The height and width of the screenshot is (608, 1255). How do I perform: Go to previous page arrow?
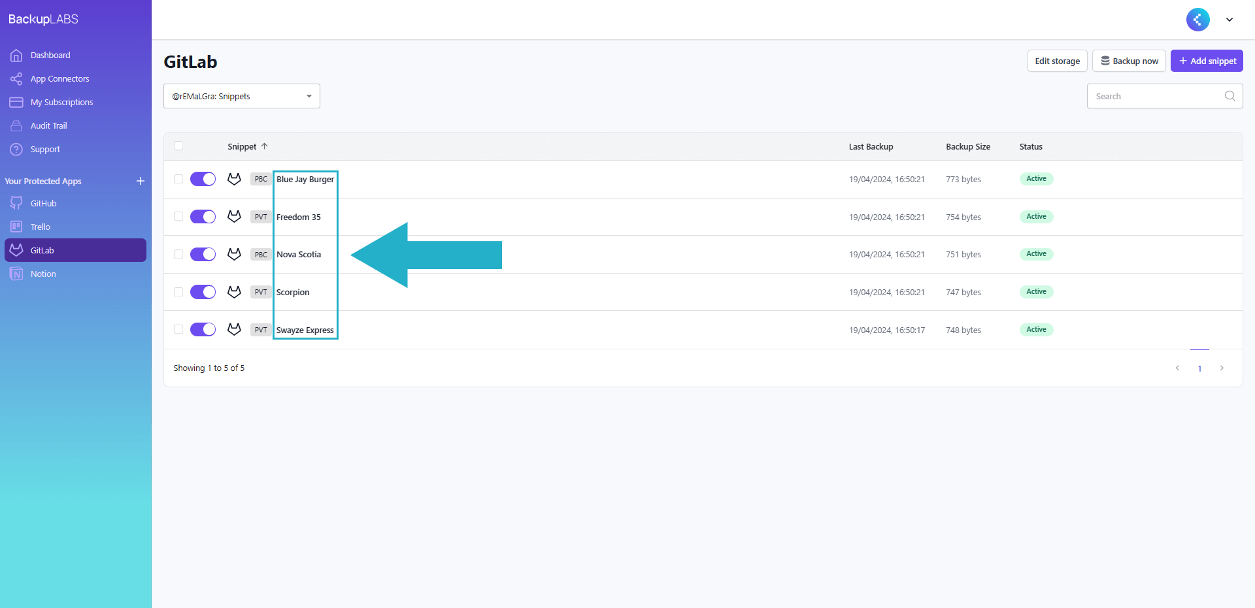click(1177, 368)
